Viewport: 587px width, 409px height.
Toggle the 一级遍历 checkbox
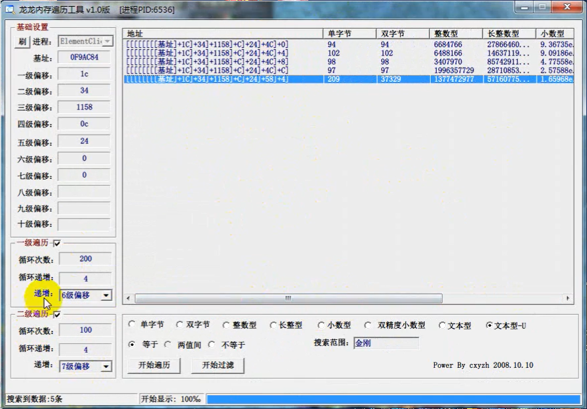click(57, 243)
